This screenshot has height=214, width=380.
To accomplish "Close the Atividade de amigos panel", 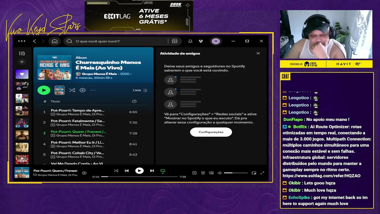I will [258, 53].
